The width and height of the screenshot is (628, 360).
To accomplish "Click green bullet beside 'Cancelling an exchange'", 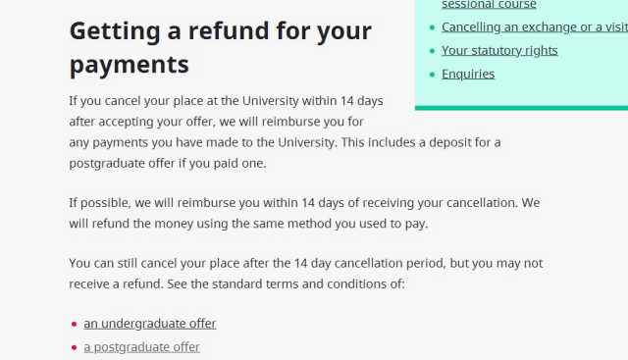I will point(432,27).
